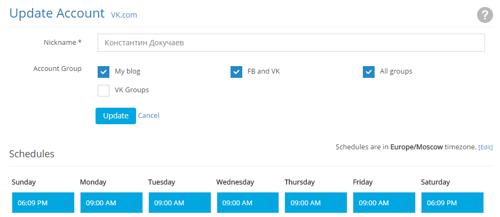Remove Saturday 06:09 PM schedule X icon
The width and height of the screenshot is (500, 217).
(475, 203)
